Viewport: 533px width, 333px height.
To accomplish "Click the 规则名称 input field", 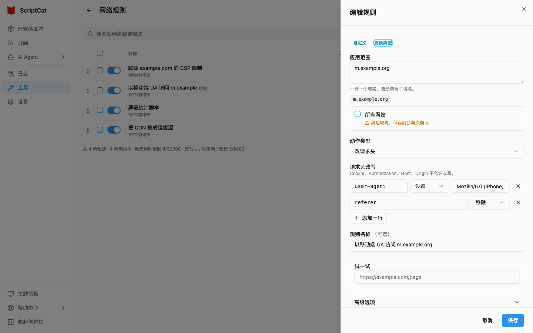I will (x=437, y=245).
